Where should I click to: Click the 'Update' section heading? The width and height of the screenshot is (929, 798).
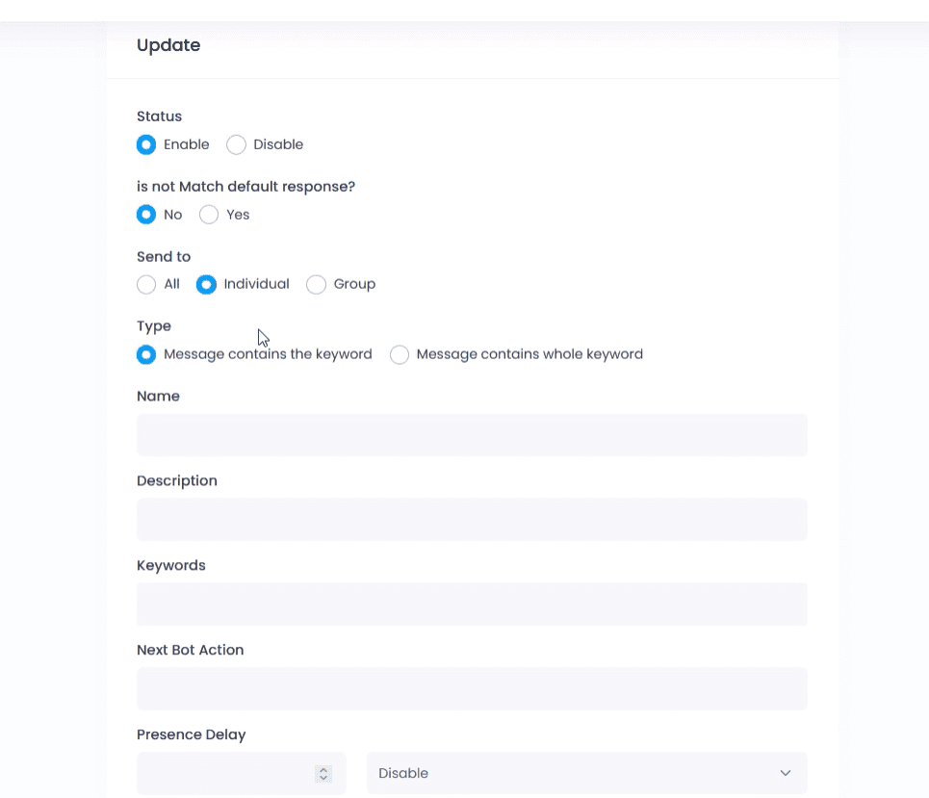tap(168, 45)
